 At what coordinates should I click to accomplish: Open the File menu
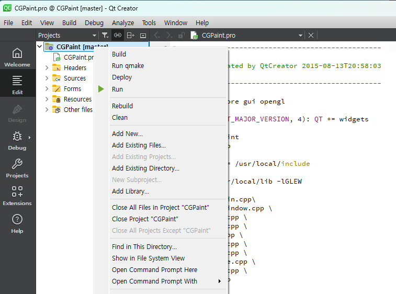point(8,22)
